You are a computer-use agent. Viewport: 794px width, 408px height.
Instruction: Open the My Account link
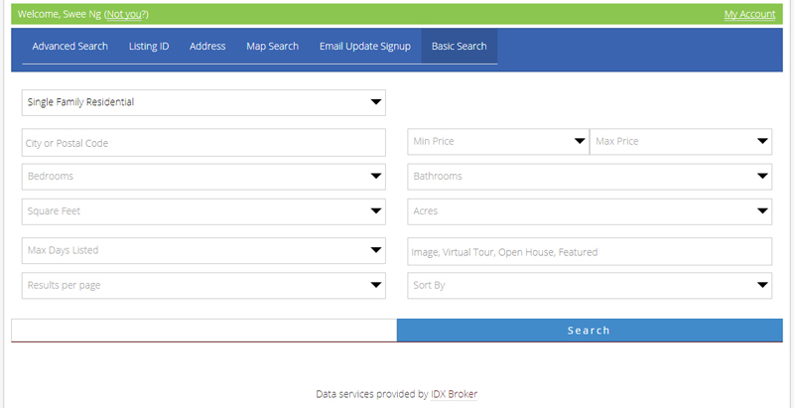pyautogui.click(x=749, y=14)
